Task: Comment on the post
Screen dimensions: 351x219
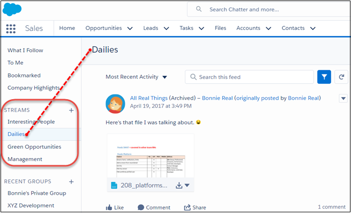Action: (x=154, y=208)
